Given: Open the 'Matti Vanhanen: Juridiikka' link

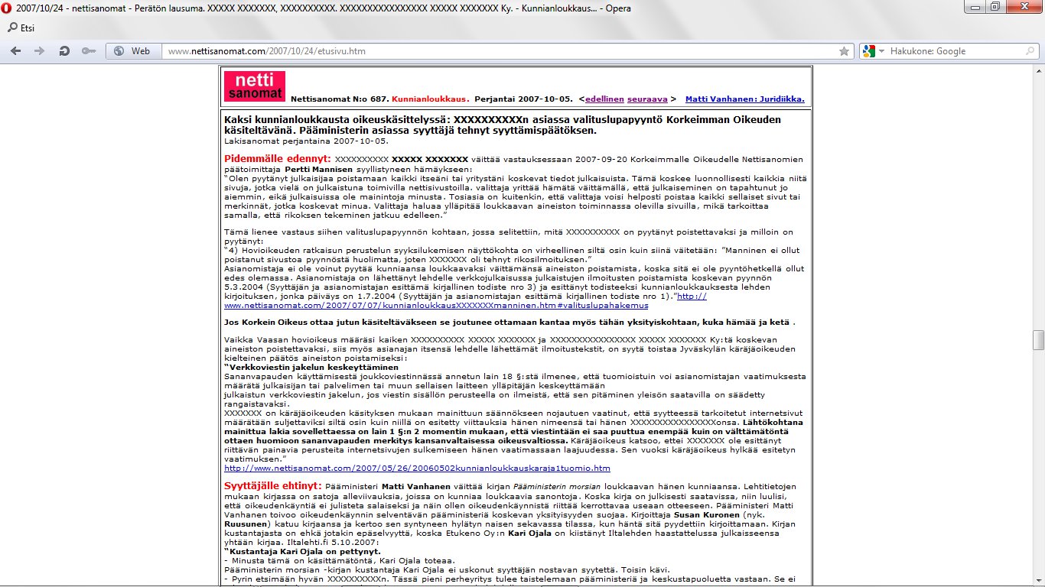Looking at the screenshot, I should tap(744, 99).
